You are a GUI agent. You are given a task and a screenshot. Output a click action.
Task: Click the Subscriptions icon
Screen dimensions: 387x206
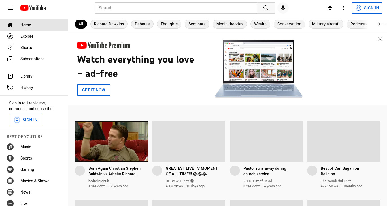(x=10, y=59)
